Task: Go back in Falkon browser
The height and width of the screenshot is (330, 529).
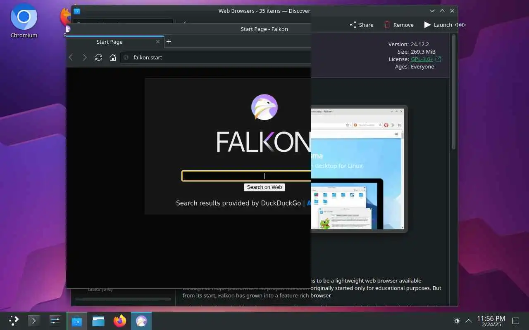Action: (71, 57)
